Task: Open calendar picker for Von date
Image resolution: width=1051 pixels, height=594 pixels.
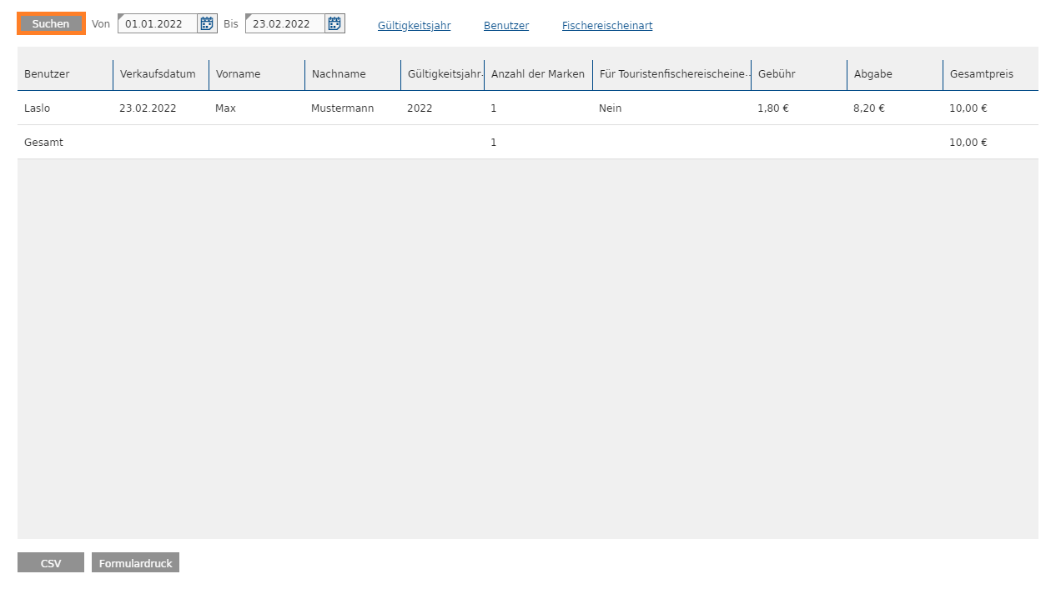Action: click(207, 23)
